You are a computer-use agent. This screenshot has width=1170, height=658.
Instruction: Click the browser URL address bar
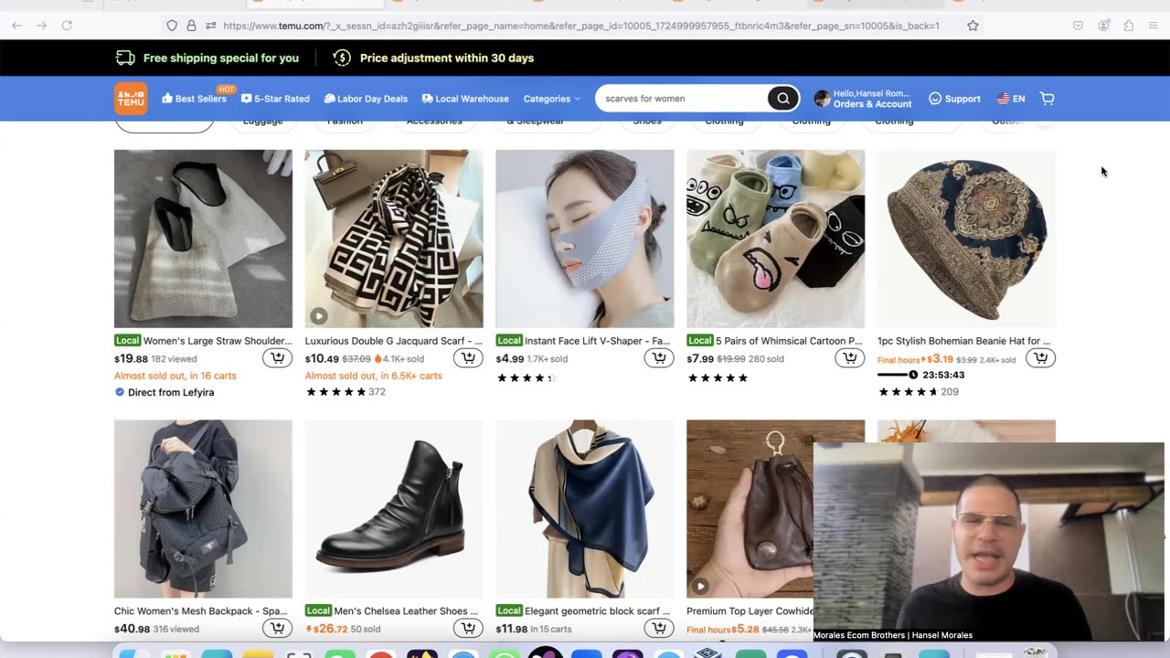[x=580, y=26]
